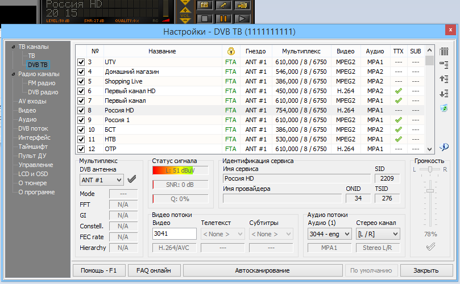Image resolution: width=460 pixels, height=284 pixels.
Task: Uncheck the UTV channel checkbox
Action: (81, 62)
